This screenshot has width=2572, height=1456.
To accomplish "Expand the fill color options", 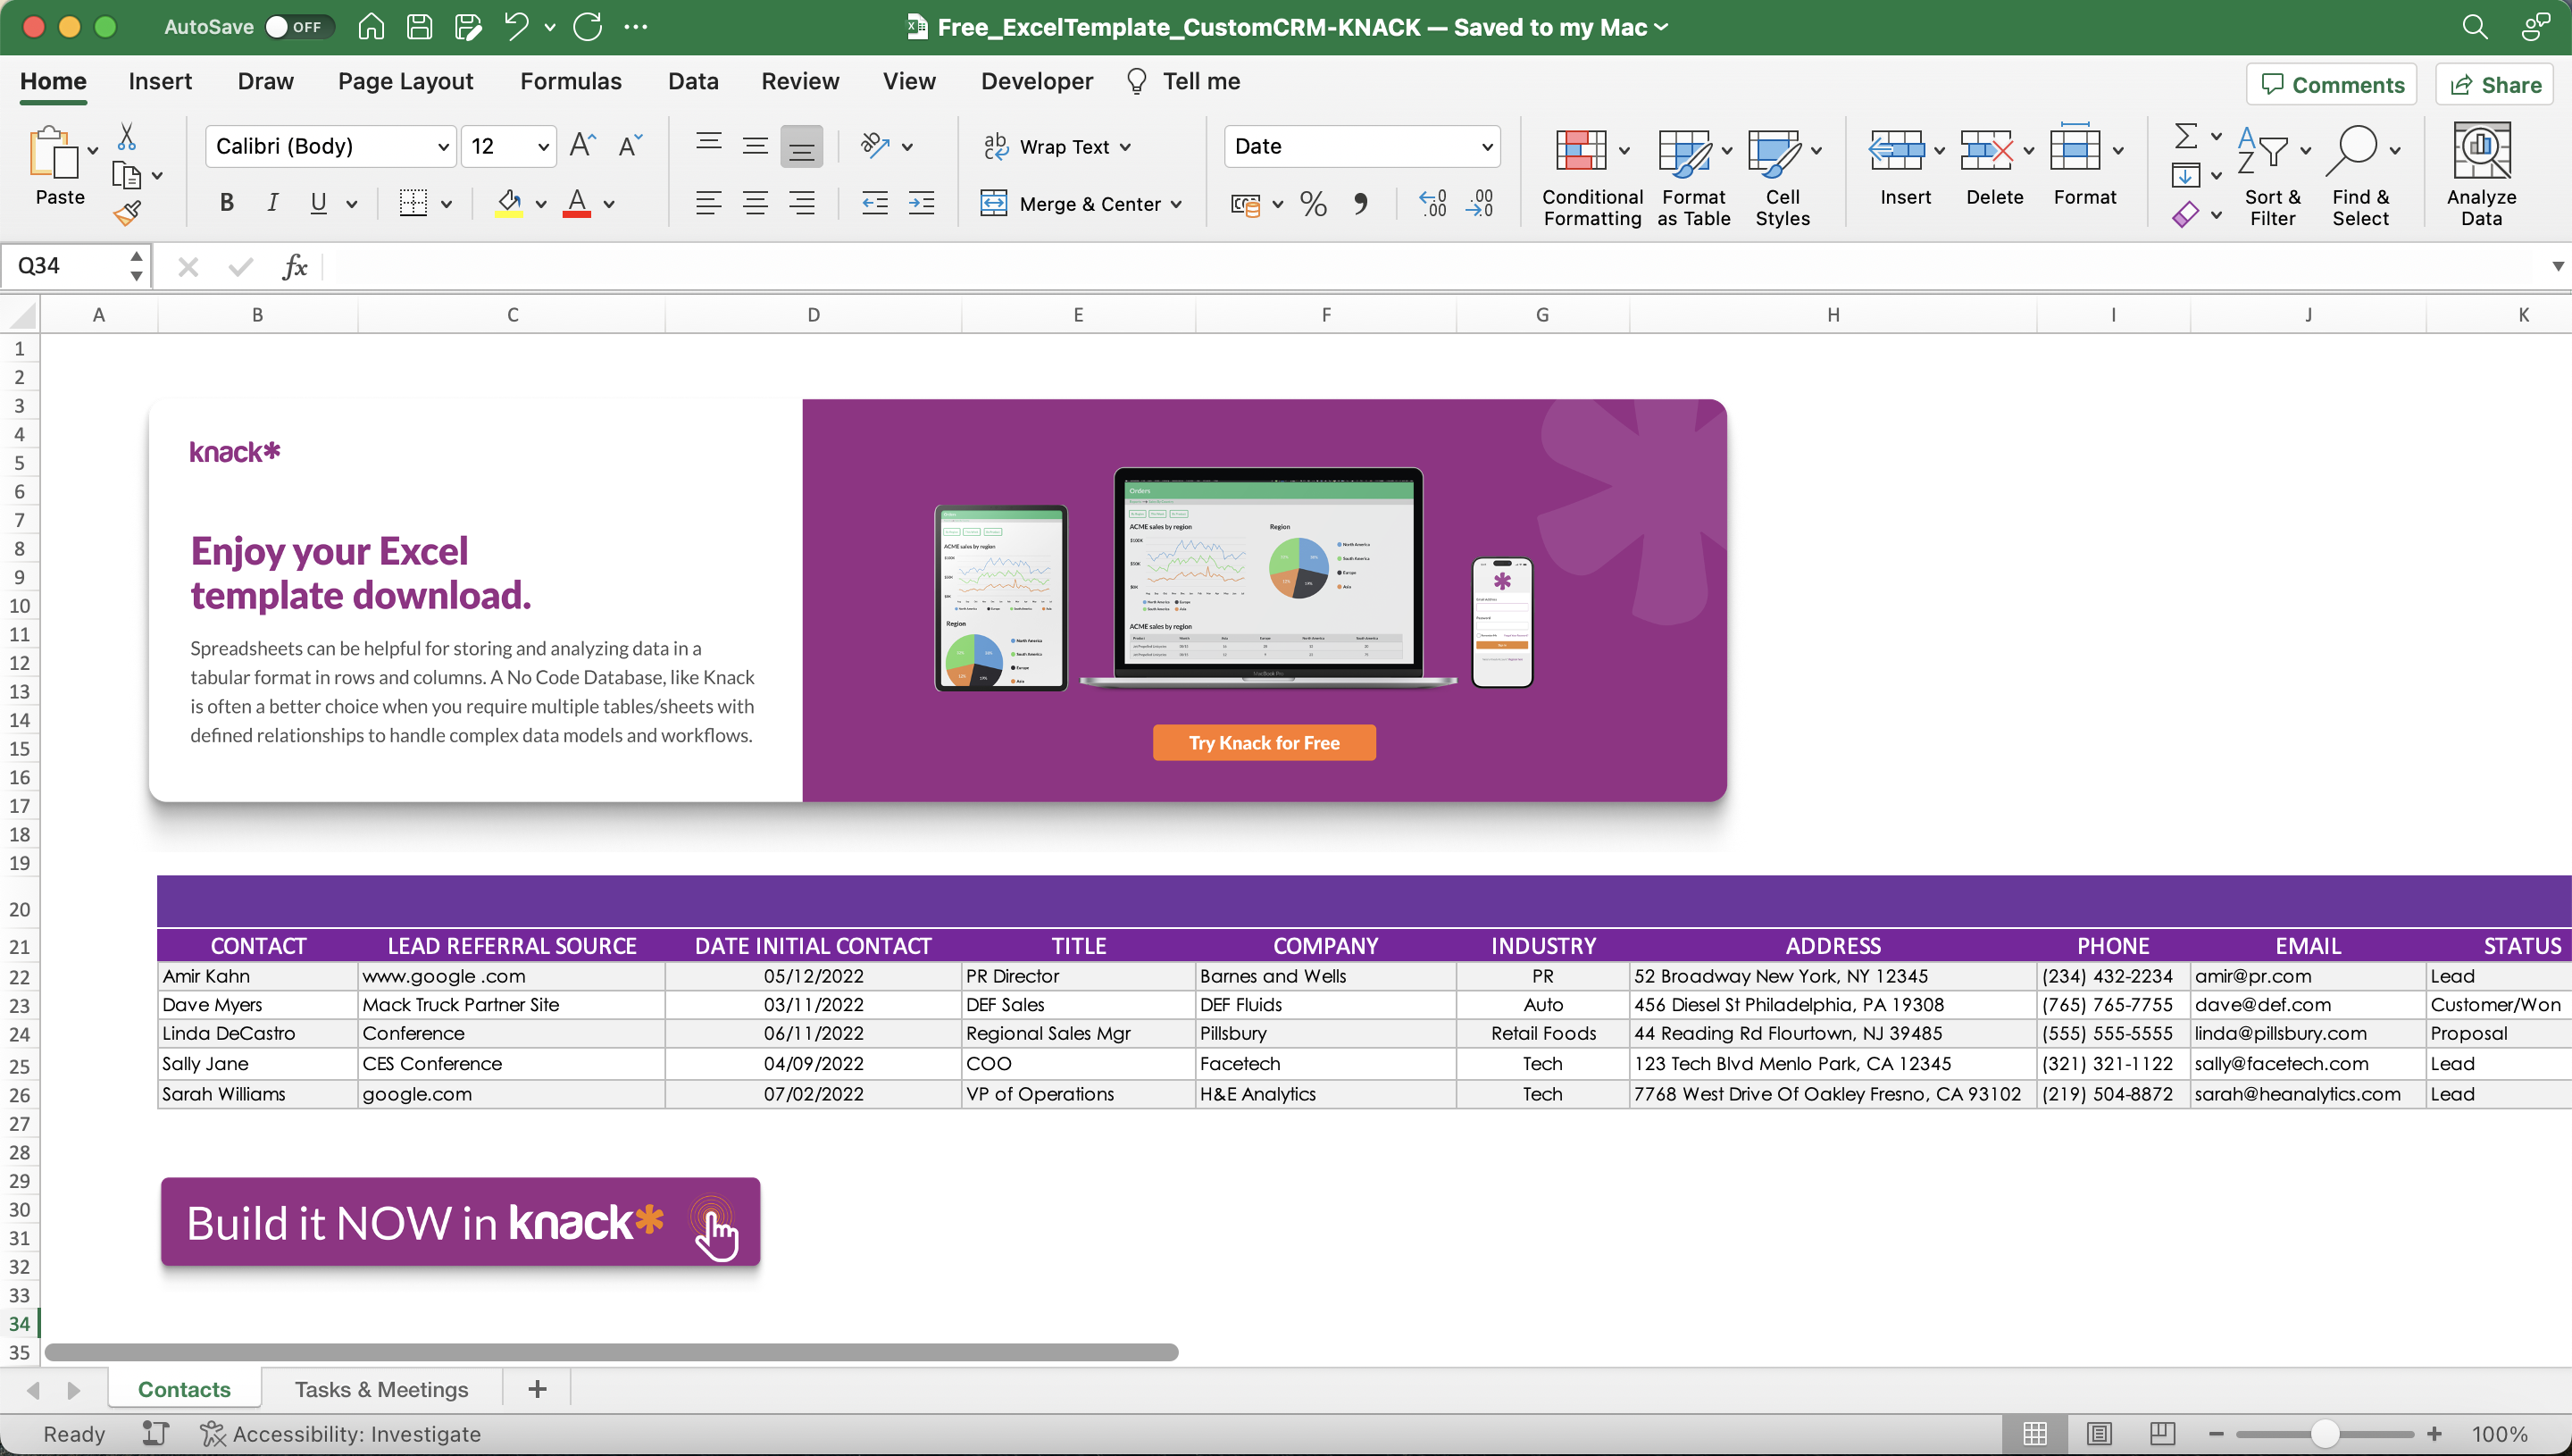I will pyautogui.click(x=541, y=203).
